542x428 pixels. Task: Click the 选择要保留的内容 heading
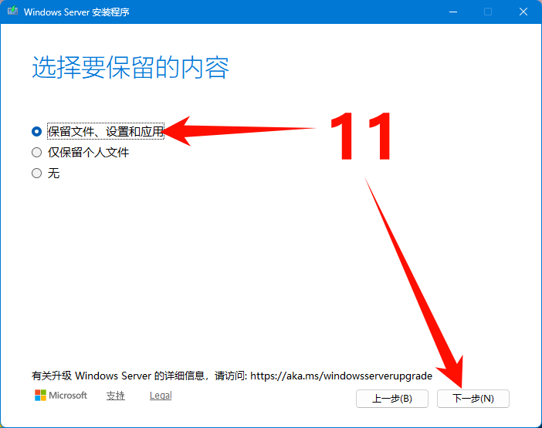(x=130, y=67)
